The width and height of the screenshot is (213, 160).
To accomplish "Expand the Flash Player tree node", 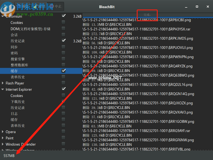I will (x=3, y=83).
